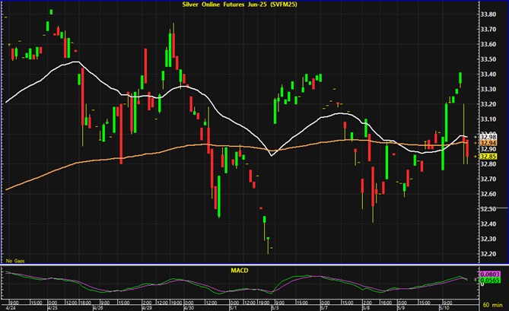
Task: Click the MACD indicator panel label
Action: tap(240, 270)
